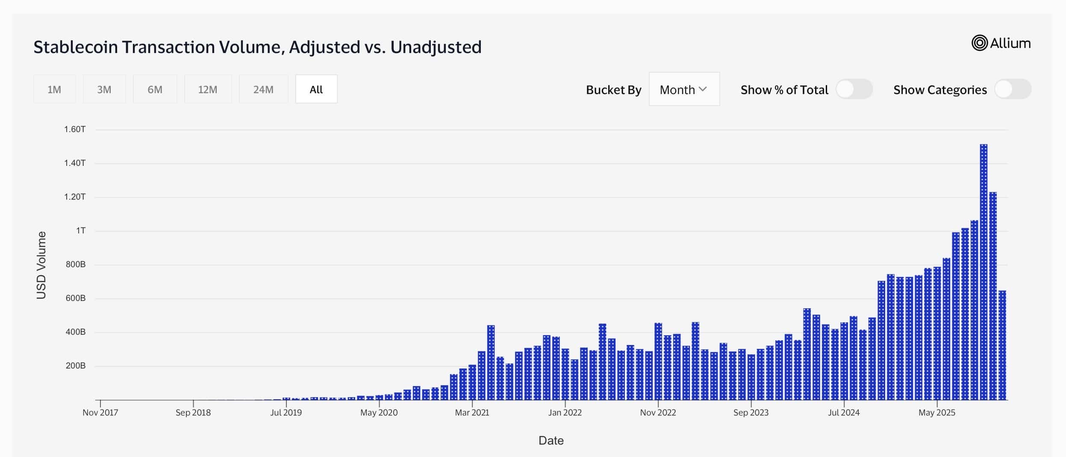Click the tallest bar in the chart
1066x457 pixels.
984,274
